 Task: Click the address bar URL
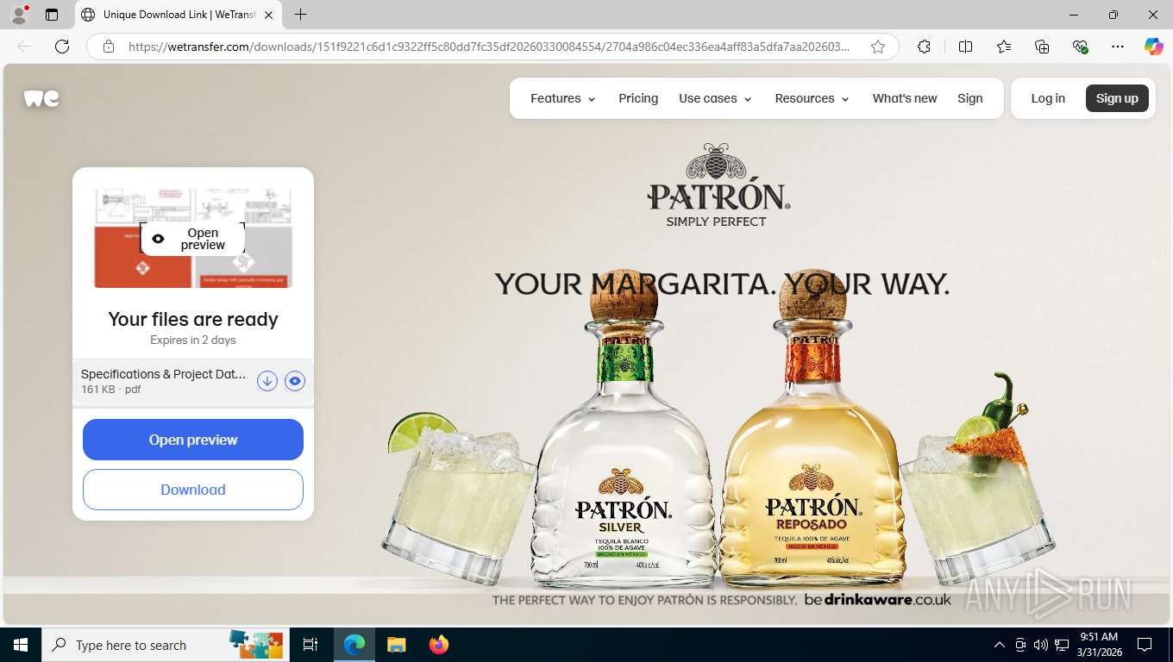point(488,47)
